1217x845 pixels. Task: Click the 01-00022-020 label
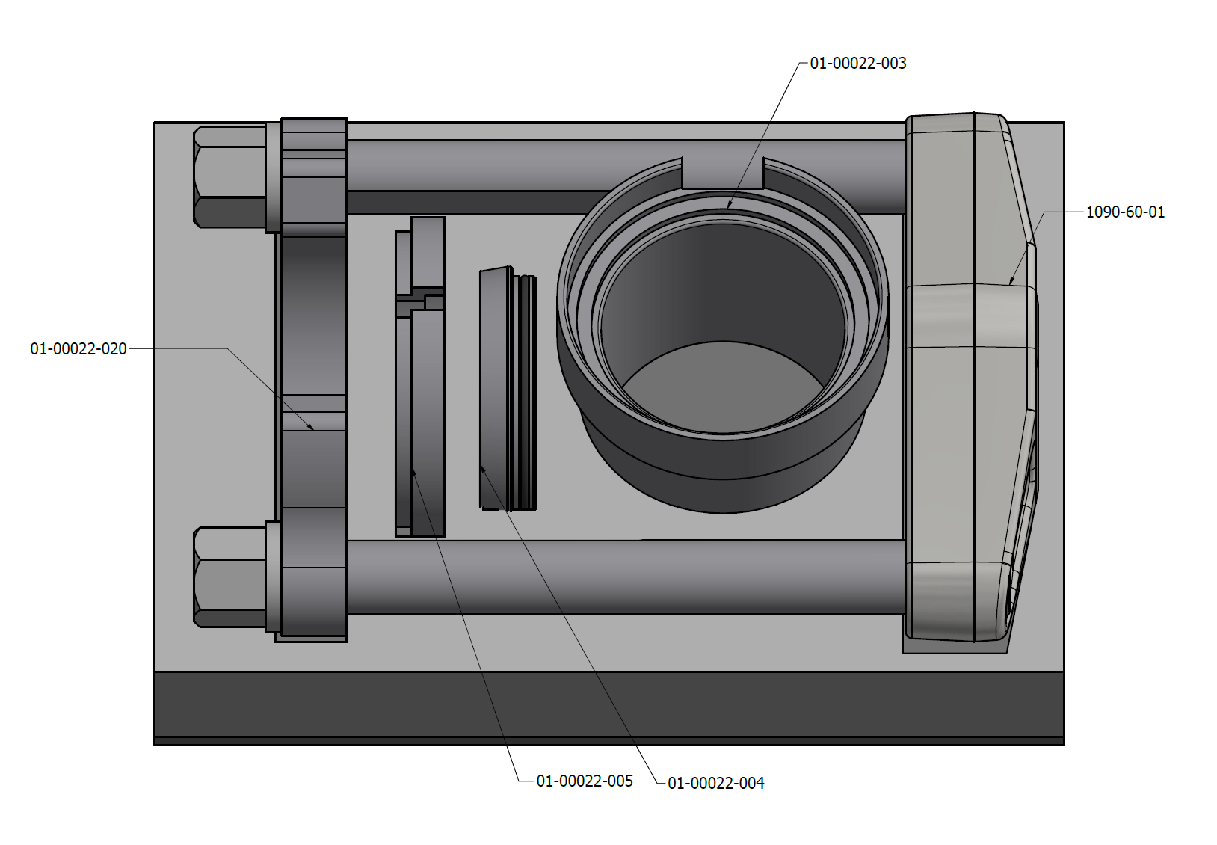point(78,349)
